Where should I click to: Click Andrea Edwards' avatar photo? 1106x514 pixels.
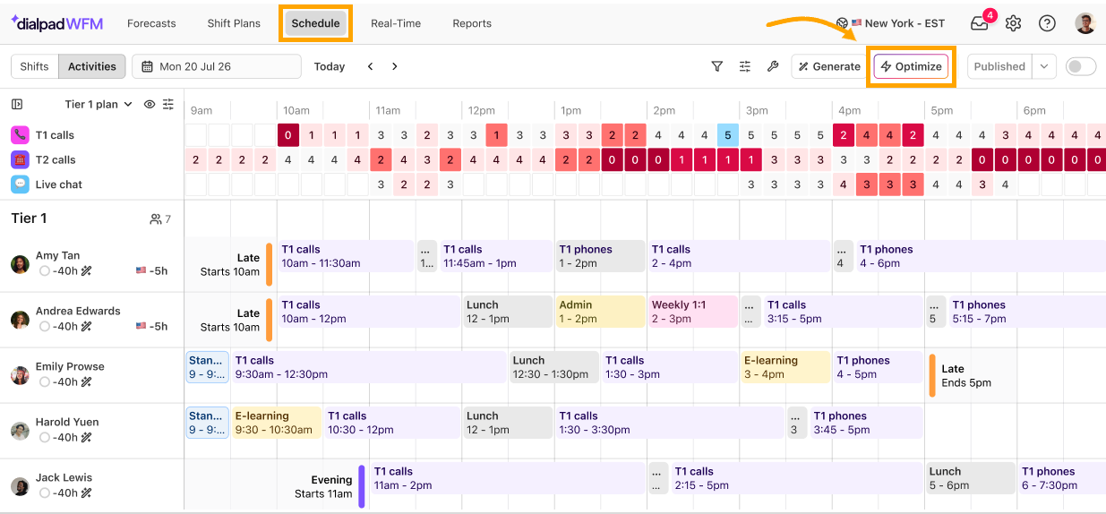click(x=20, y=320)
